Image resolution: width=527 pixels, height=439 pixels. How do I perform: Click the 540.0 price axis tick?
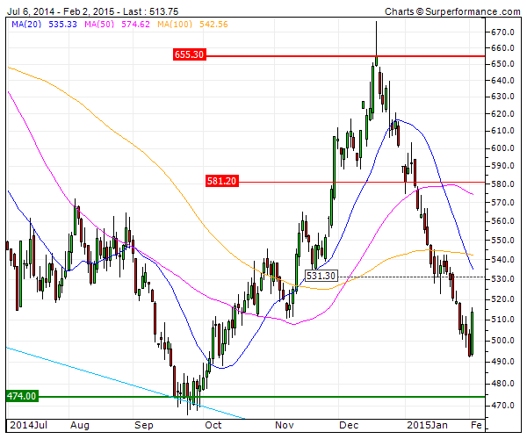[502, 260]
